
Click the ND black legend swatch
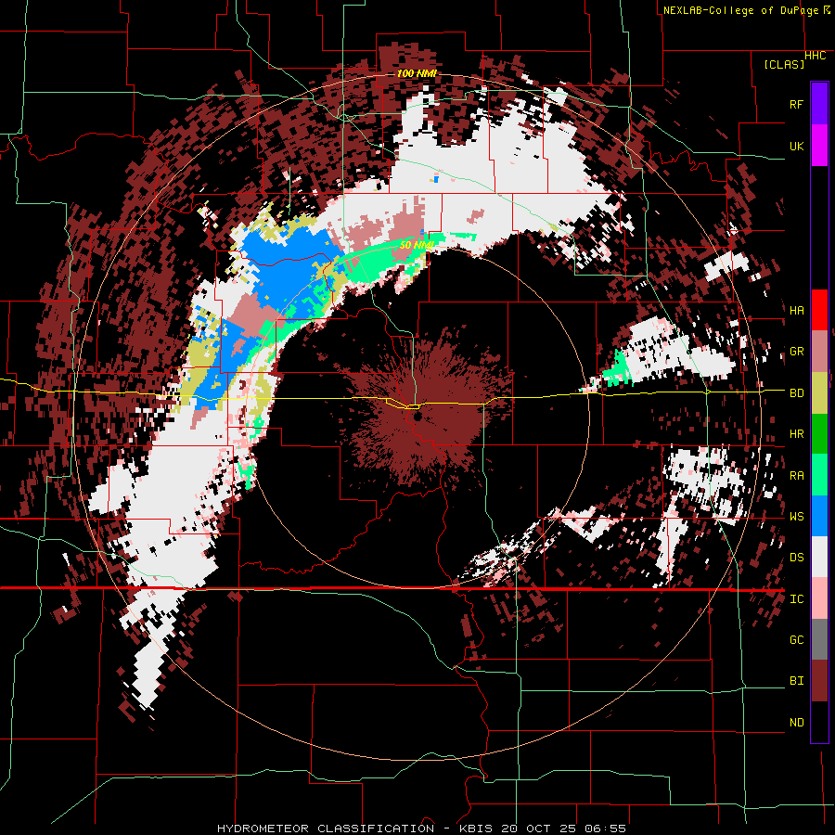pos(819,722)
